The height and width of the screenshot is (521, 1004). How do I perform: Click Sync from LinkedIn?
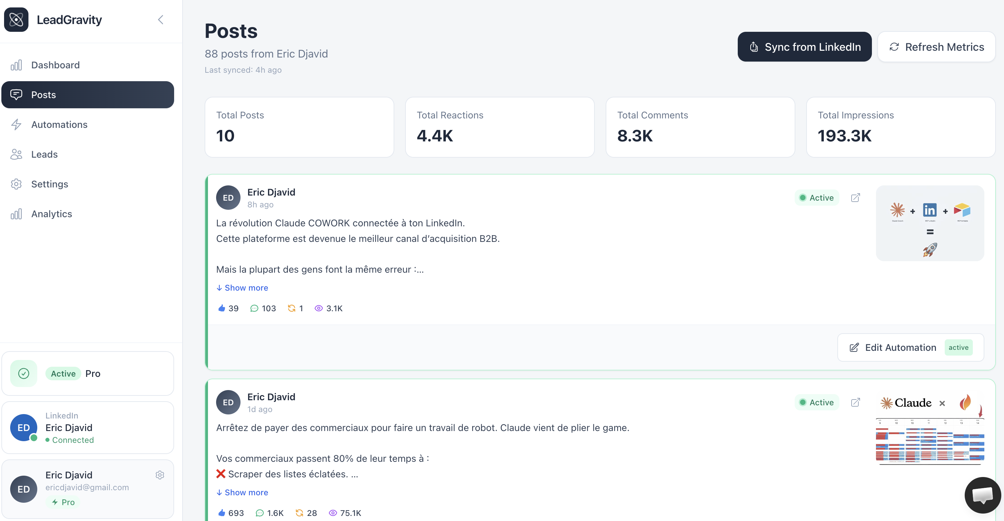click(x=804, y=47)
